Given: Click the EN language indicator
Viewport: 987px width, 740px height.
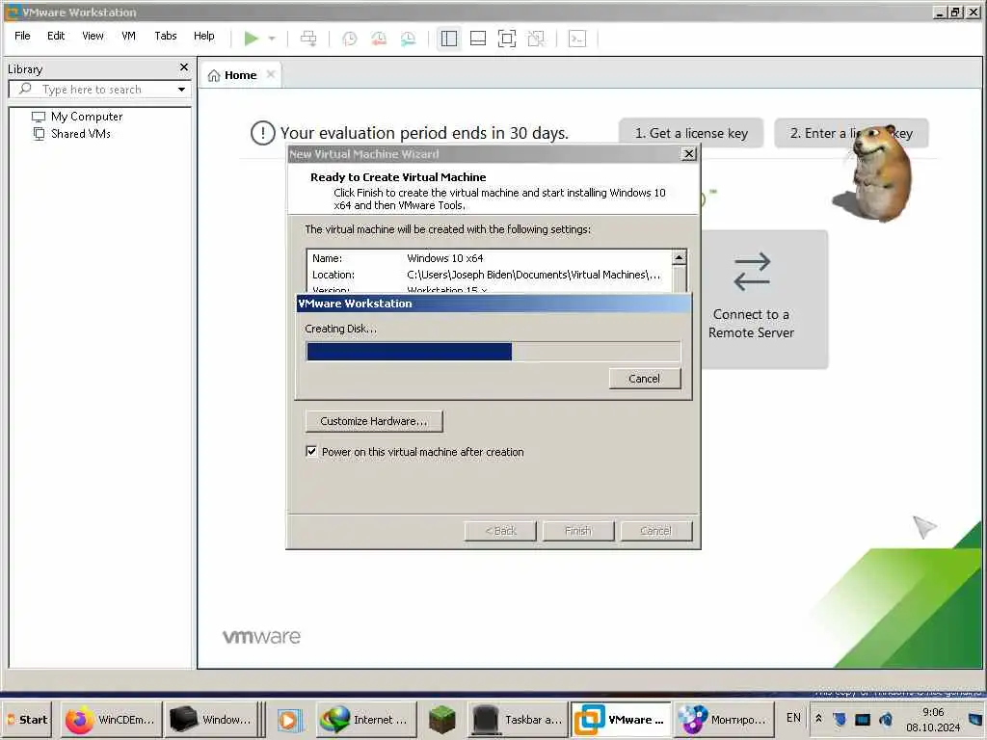Looking at the screenshot, I should click(794, 718).
